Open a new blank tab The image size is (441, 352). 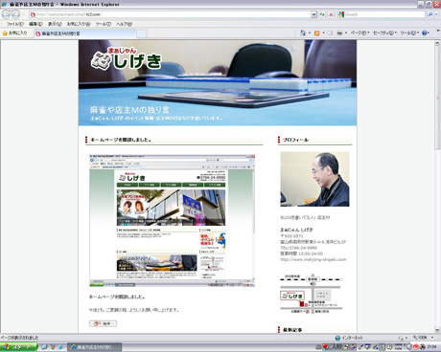point(142,33)
